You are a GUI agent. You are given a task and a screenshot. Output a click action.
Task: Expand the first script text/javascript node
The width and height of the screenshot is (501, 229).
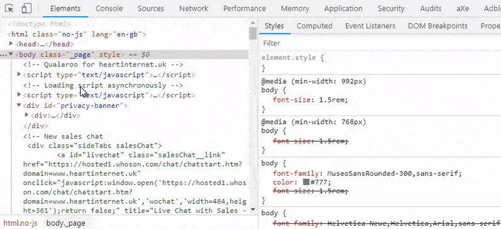pos(19,75)
